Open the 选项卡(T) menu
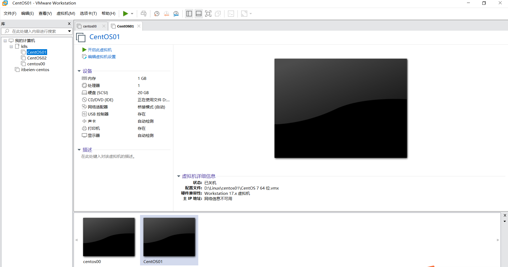The height and width of the screenshot is (267, 508). pyautogui.click(x=88, y=13)
